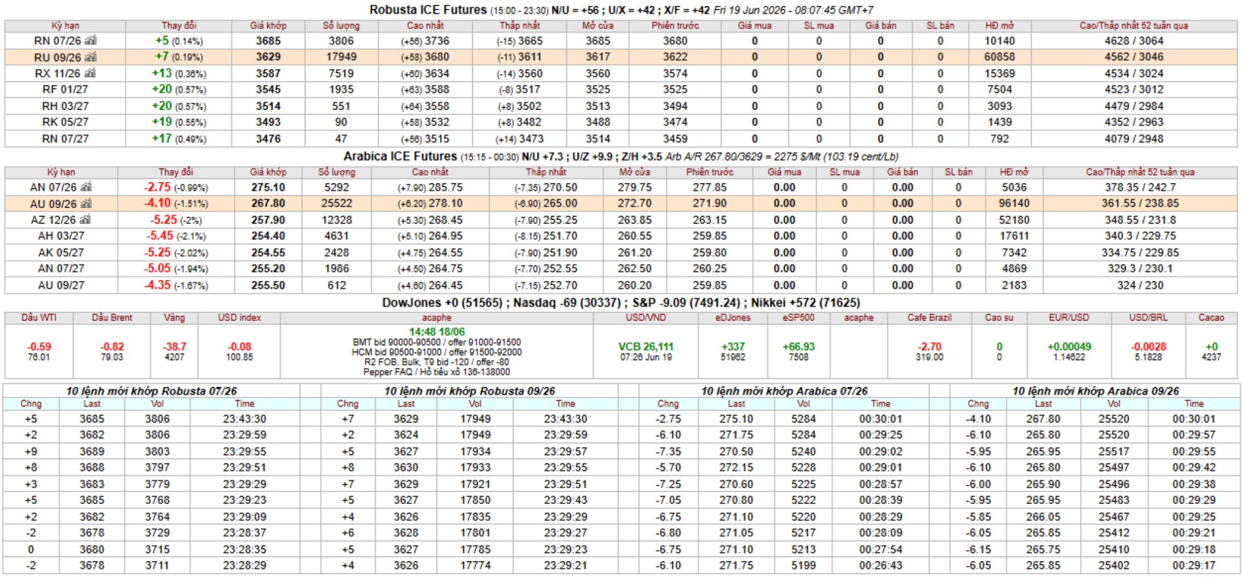Select the 361.55 / 238.85 52-week range
The height and width of the screenshot is (577, 1243).
1140,204
